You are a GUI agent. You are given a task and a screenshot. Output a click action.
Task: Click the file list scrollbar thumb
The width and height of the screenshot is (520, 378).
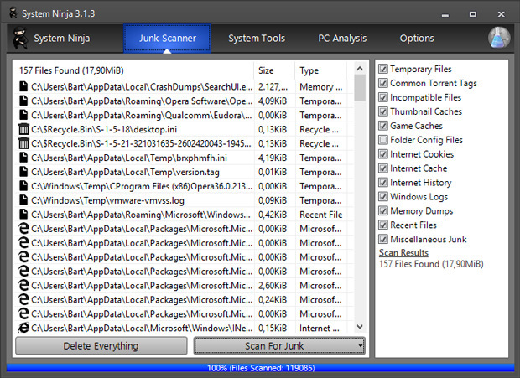click(x=360, y=88)
